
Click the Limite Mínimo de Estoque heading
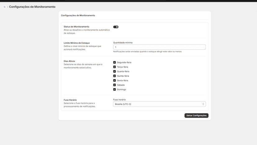click(x=77, y=43)
